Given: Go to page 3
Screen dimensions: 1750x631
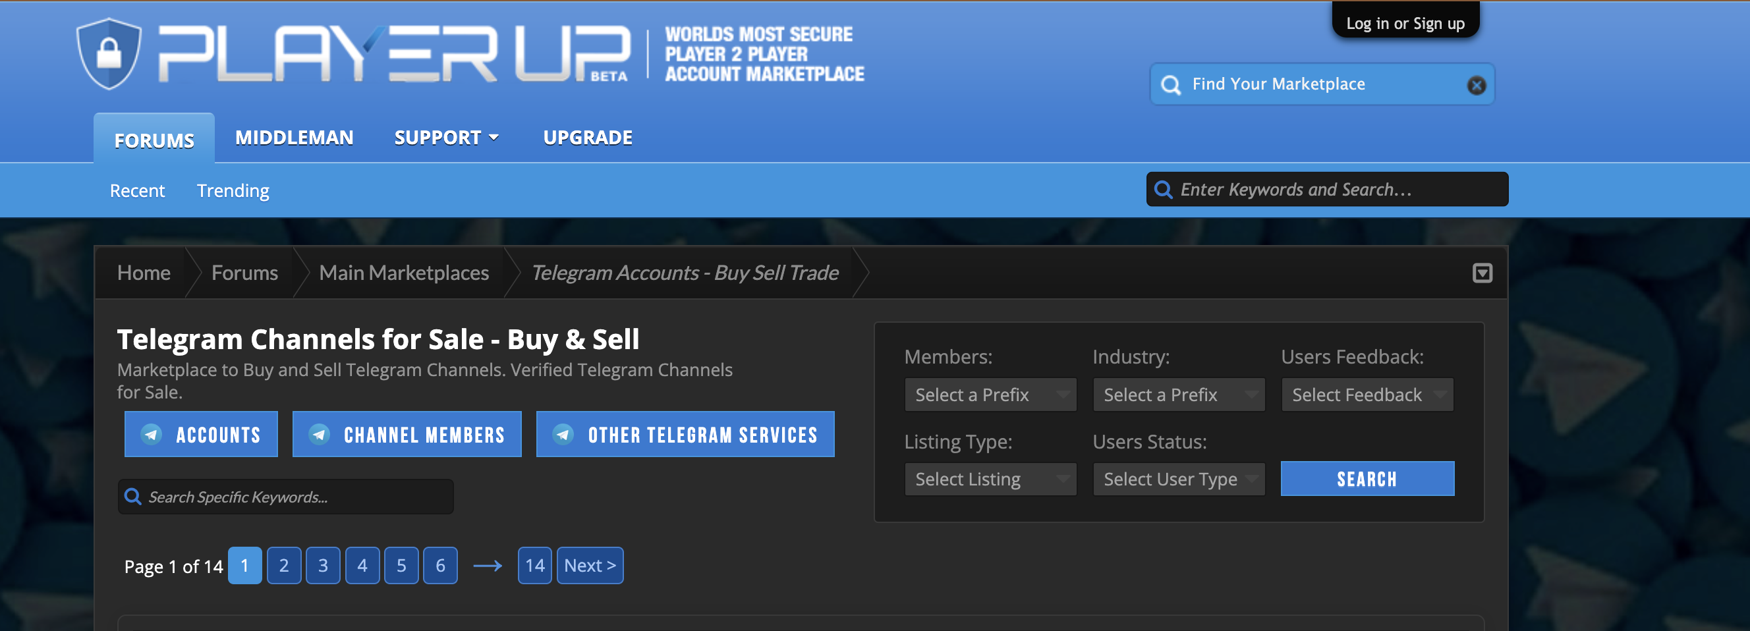Looking at the screenshot, I should (x=324, y=566).
